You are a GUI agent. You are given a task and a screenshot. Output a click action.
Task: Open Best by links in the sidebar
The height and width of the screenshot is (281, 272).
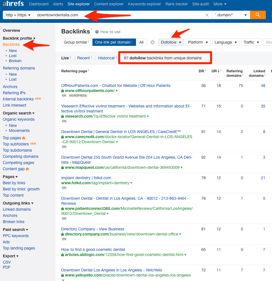click(x=14, y=183)
